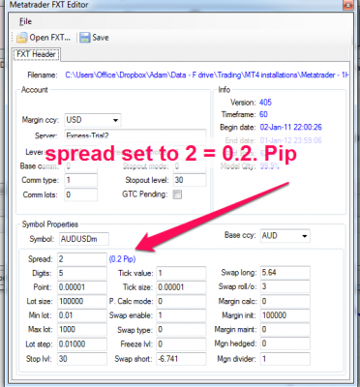
Task: Click the Tick value field
Action: click(181, 273)
